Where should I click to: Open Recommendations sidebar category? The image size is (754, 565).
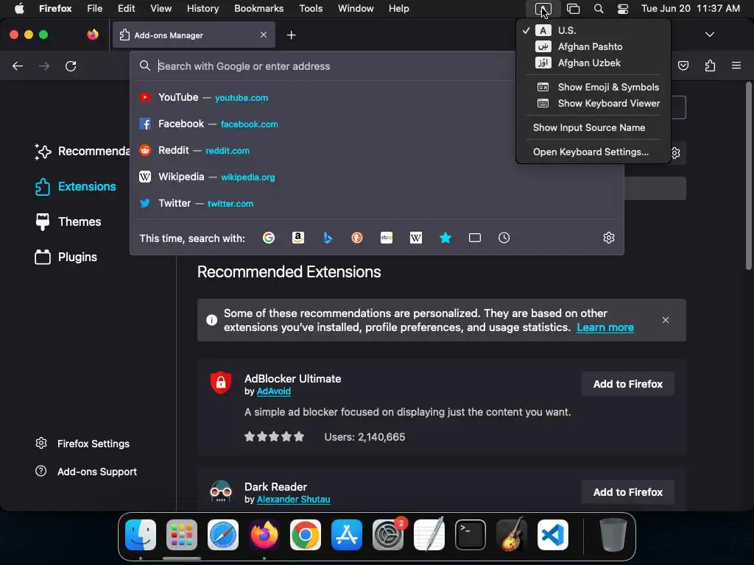pos(82,152)
